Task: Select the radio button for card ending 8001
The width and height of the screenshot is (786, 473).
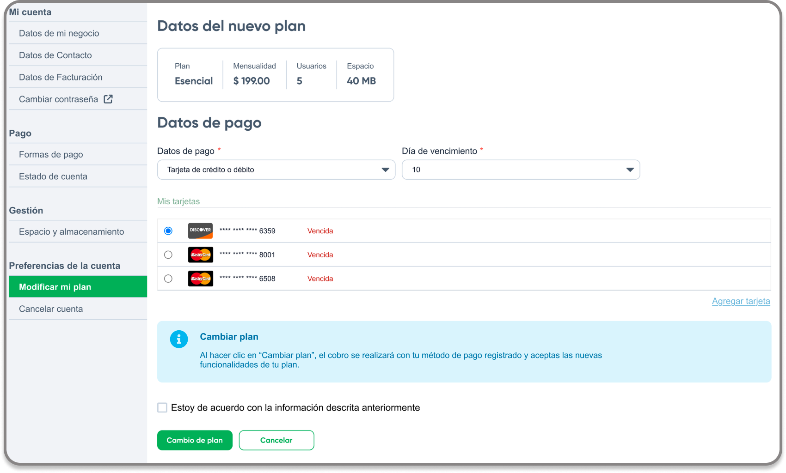Action: [168, 255]
